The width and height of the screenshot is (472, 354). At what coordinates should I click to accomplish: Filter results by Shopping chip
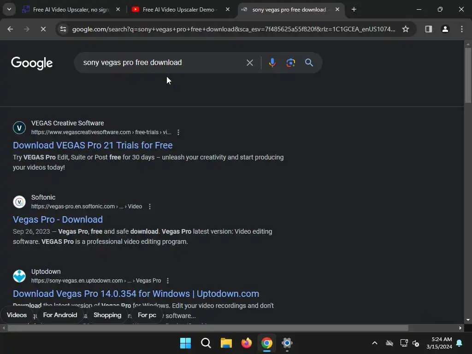pos(107,315)
